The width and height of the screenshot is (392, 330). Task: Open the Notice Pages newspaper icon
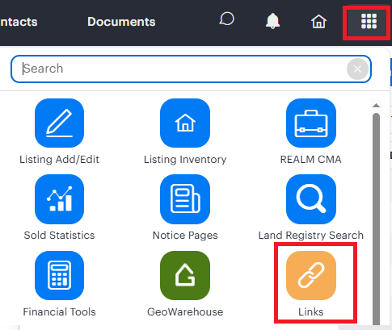click(x=185, y=199)
